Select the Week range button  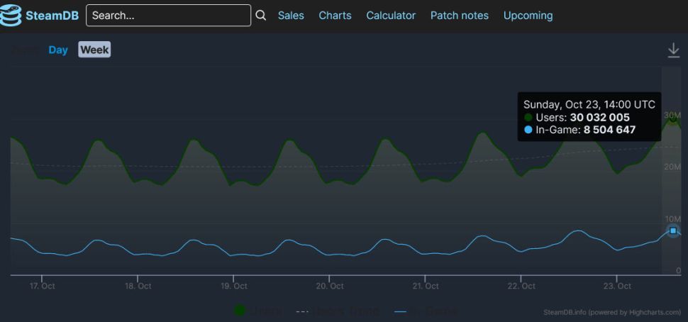point(95,50)
